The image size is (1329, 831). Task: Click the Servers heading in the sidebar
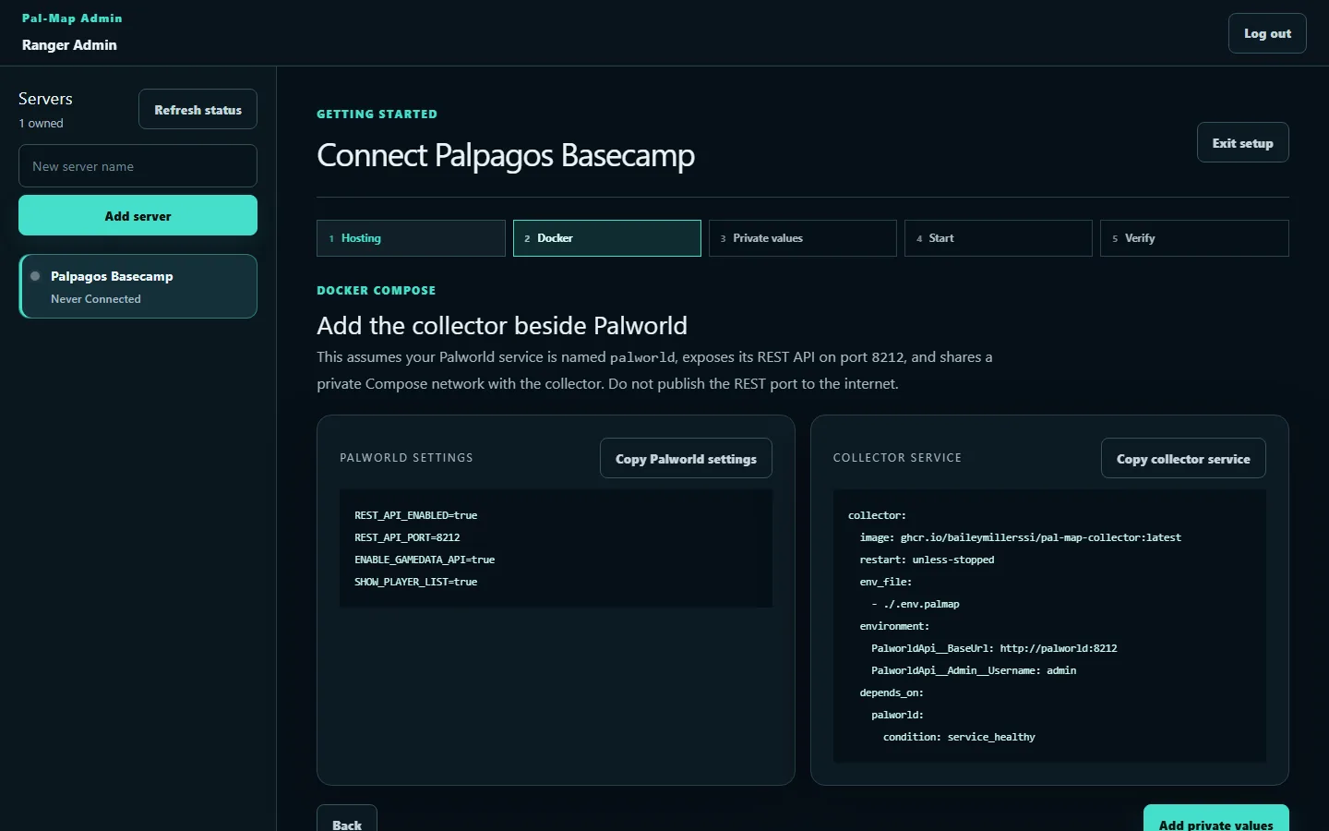(45, 99)
